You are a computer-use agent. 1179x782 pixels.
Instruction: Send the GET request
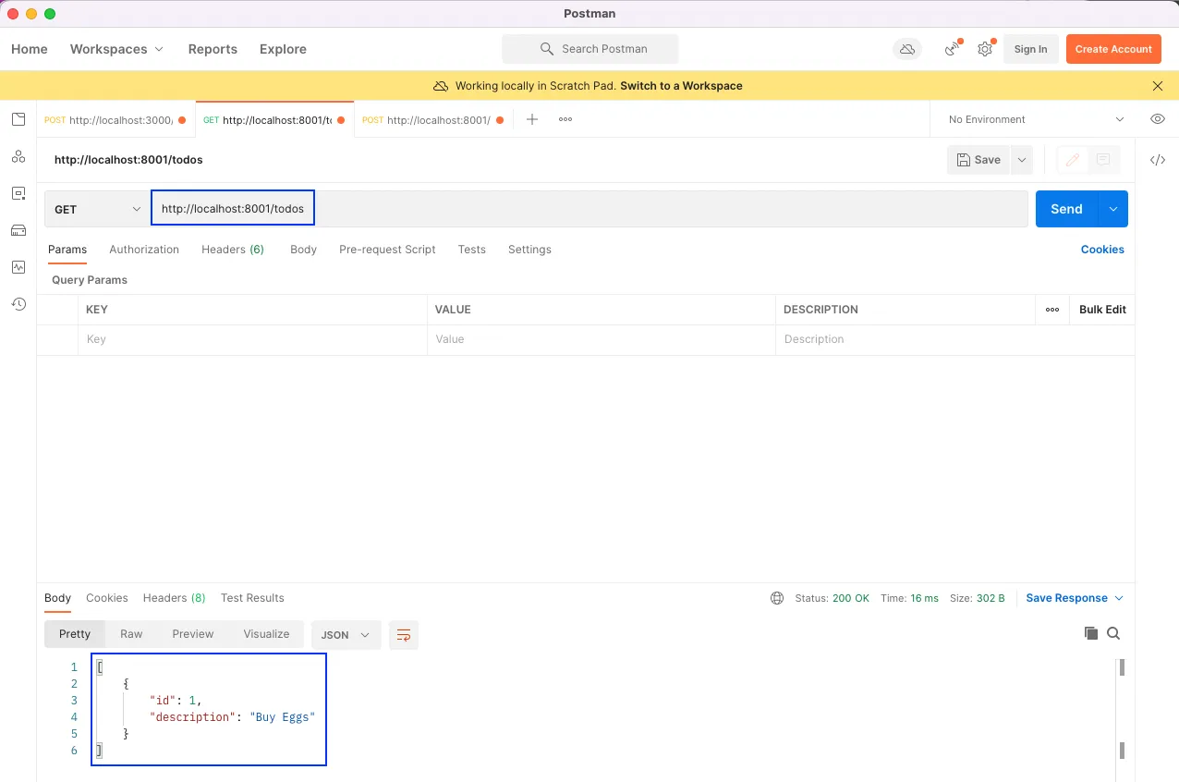1066,209
